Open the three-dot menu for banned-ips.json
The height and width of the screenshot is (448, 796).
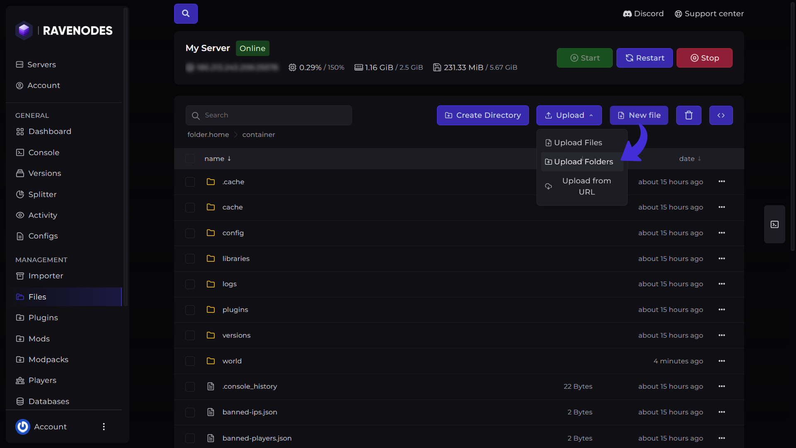(722, 412)
